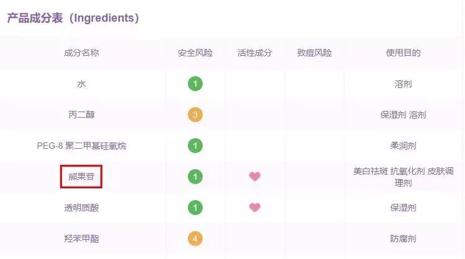Select the 使用目的 column header
Viewport: 465px width, 259px height.
coord(403,53)
